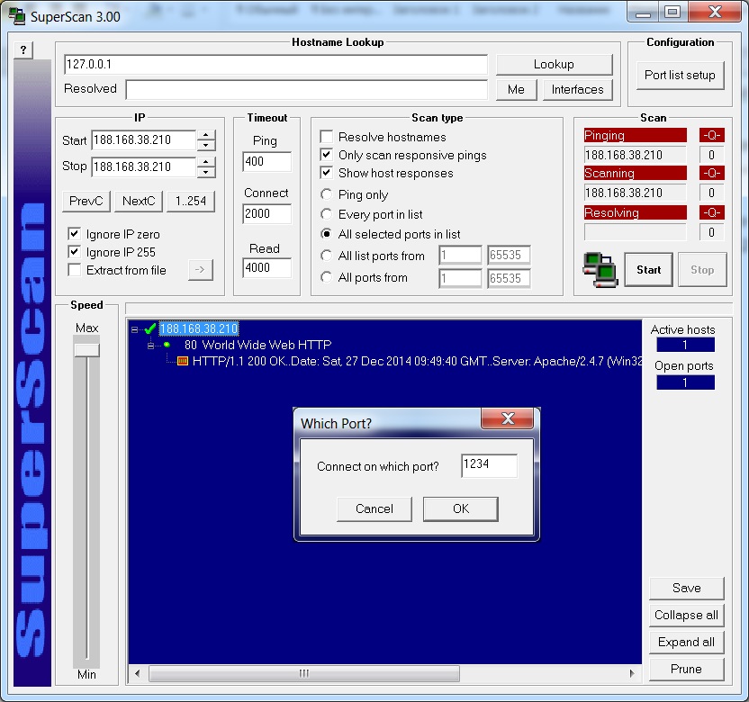Close the Which Port dialog with X
Viewport: 749px width, 702px height.
pos(508,418)
